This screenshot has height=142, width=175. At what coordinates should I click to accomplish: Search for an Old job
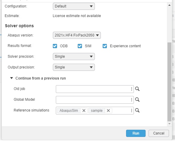coord(137,89)
